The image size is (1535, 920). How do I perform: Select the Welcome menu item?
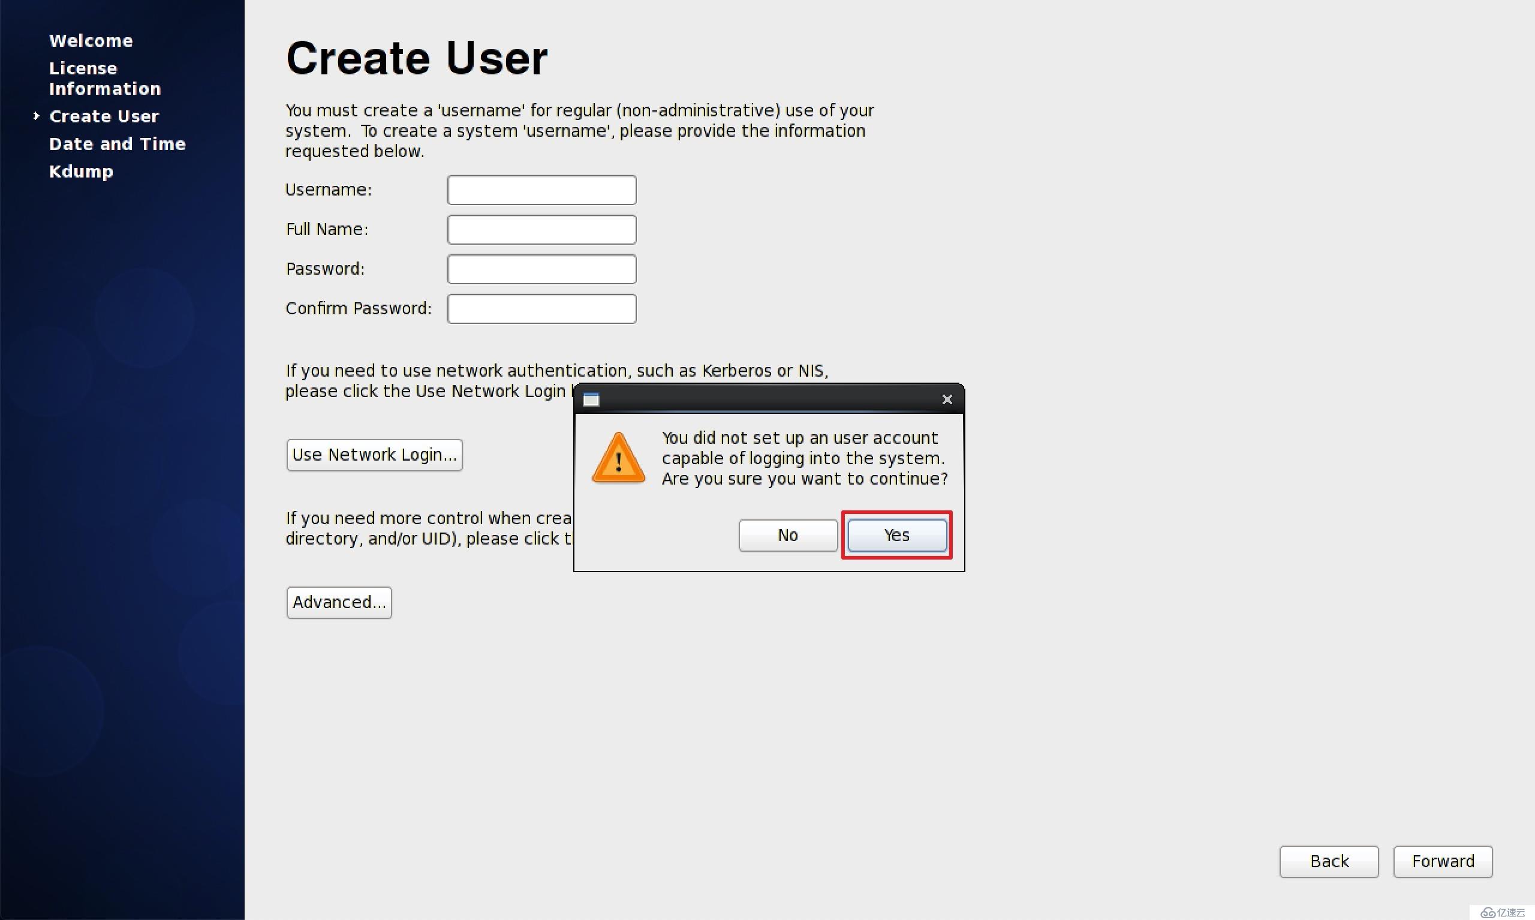pos(90,41)
